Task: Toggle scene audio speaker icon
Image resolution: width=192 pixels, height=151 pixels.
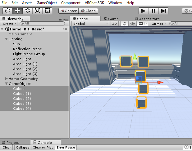Action: pyautogui.click(x=132, y=24)
